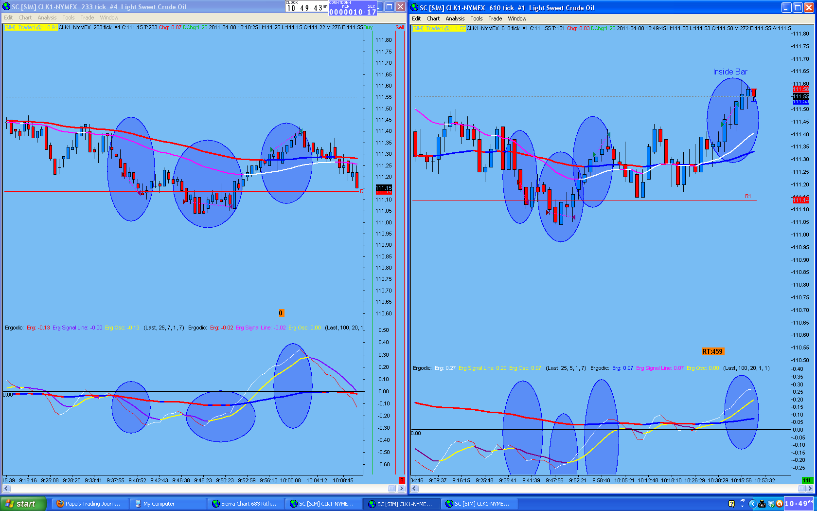Click the Erg Osc: 0.07 label

(x=525, y=368)
